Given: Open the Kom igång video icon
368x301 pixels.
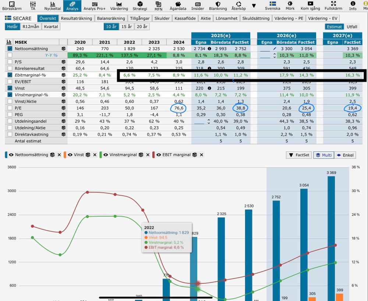Looking at the screenshot, I should click(310, 6).
